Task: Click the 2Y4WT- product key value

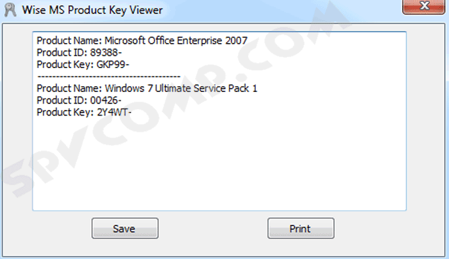Action: coord(114,112)
